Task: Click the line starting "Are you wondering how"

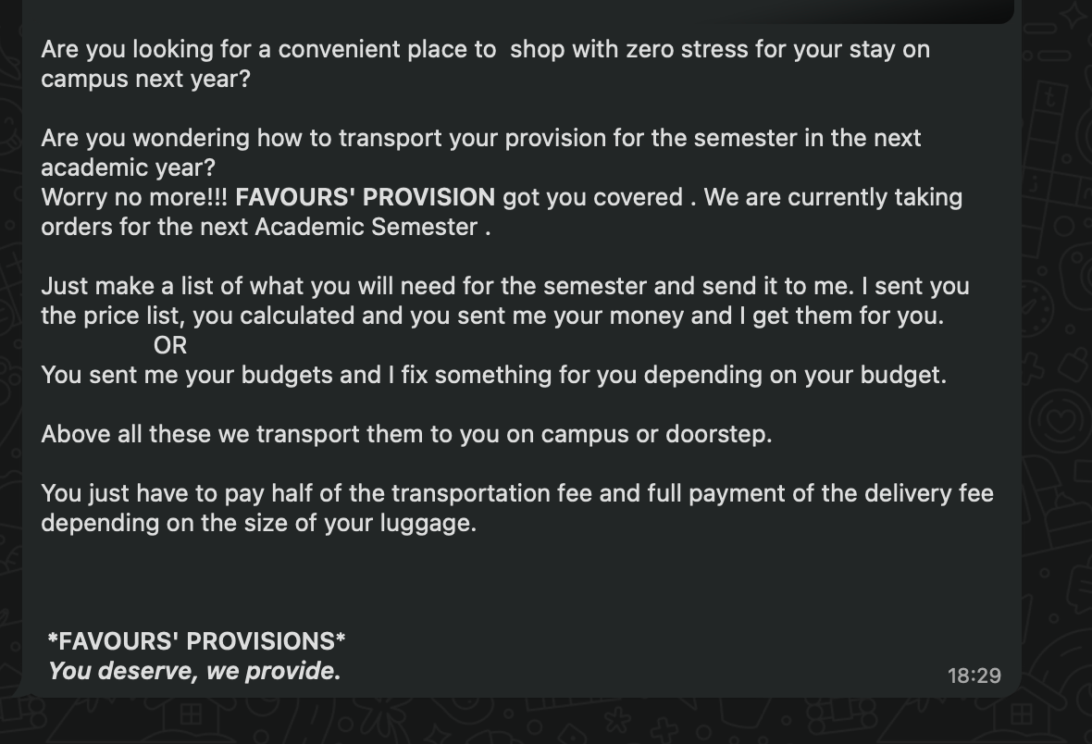Action: coord(480,138)
